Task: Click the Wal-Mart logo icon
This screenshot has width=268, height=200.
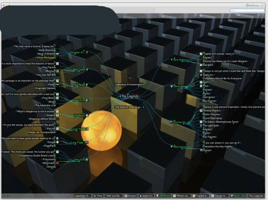Action: [x=201, y=65]
